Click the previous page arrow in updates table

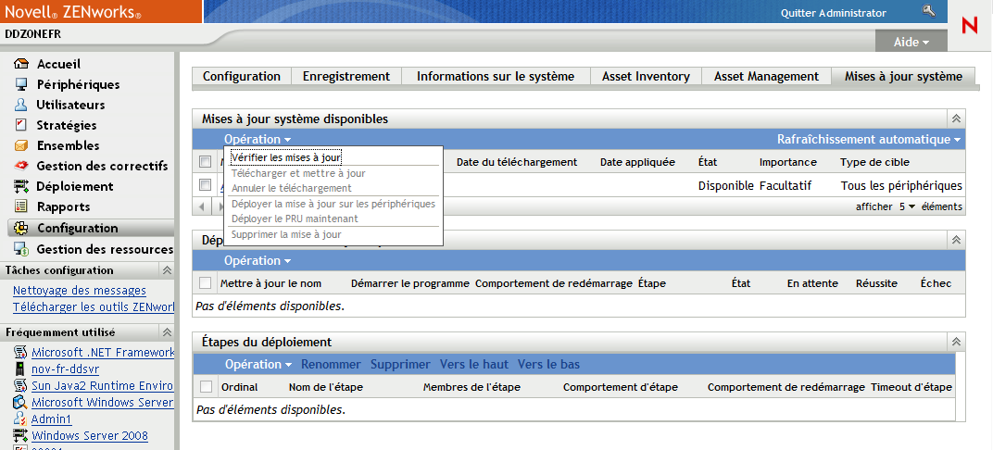pos(201,207)
